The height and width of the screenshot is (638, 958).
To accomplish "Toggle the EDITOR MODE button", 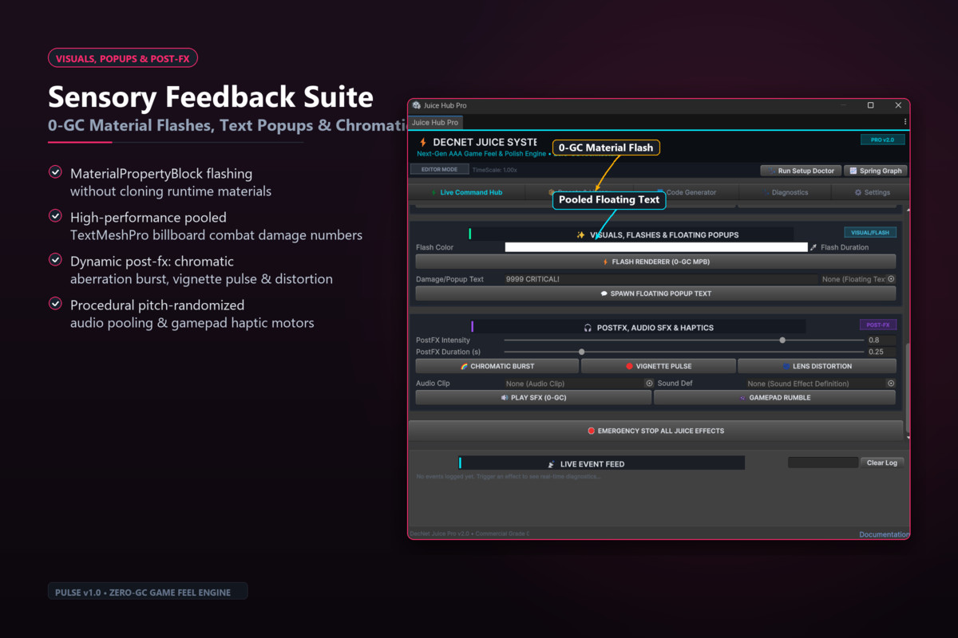I will pos(439,169).
